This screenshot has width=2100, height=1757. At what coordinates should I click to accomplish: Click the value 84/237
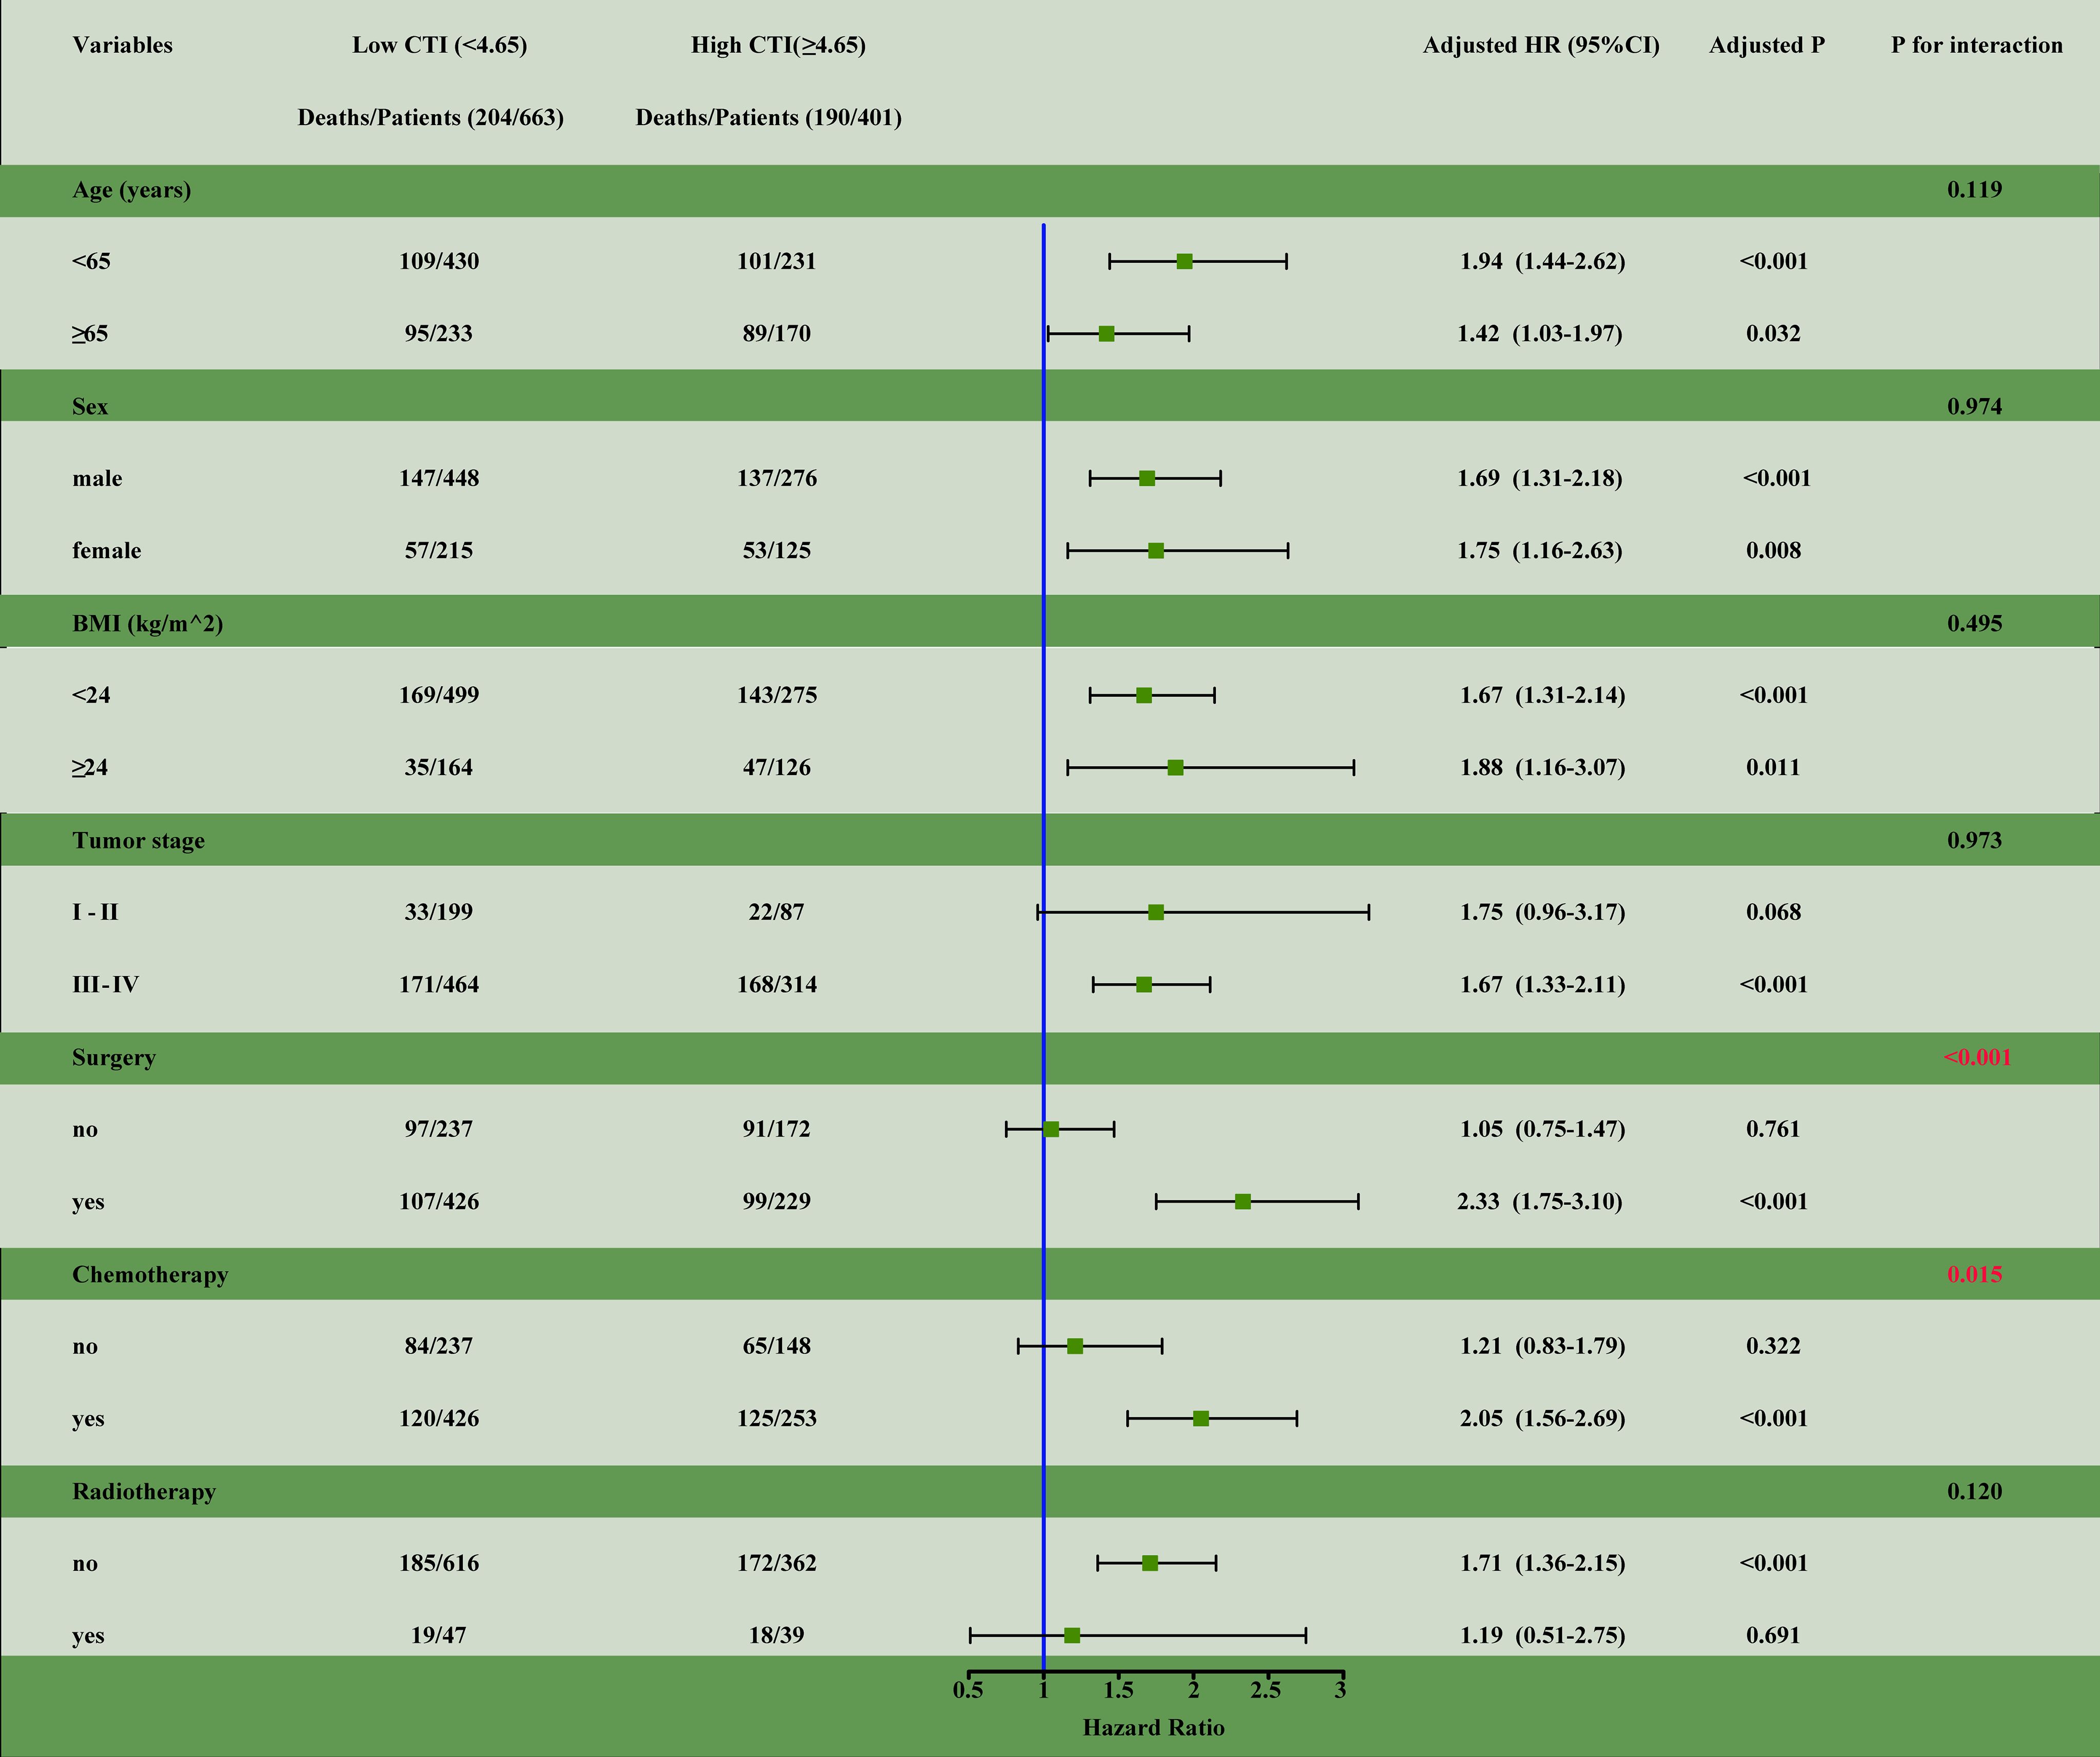[x=439, y=1347]
